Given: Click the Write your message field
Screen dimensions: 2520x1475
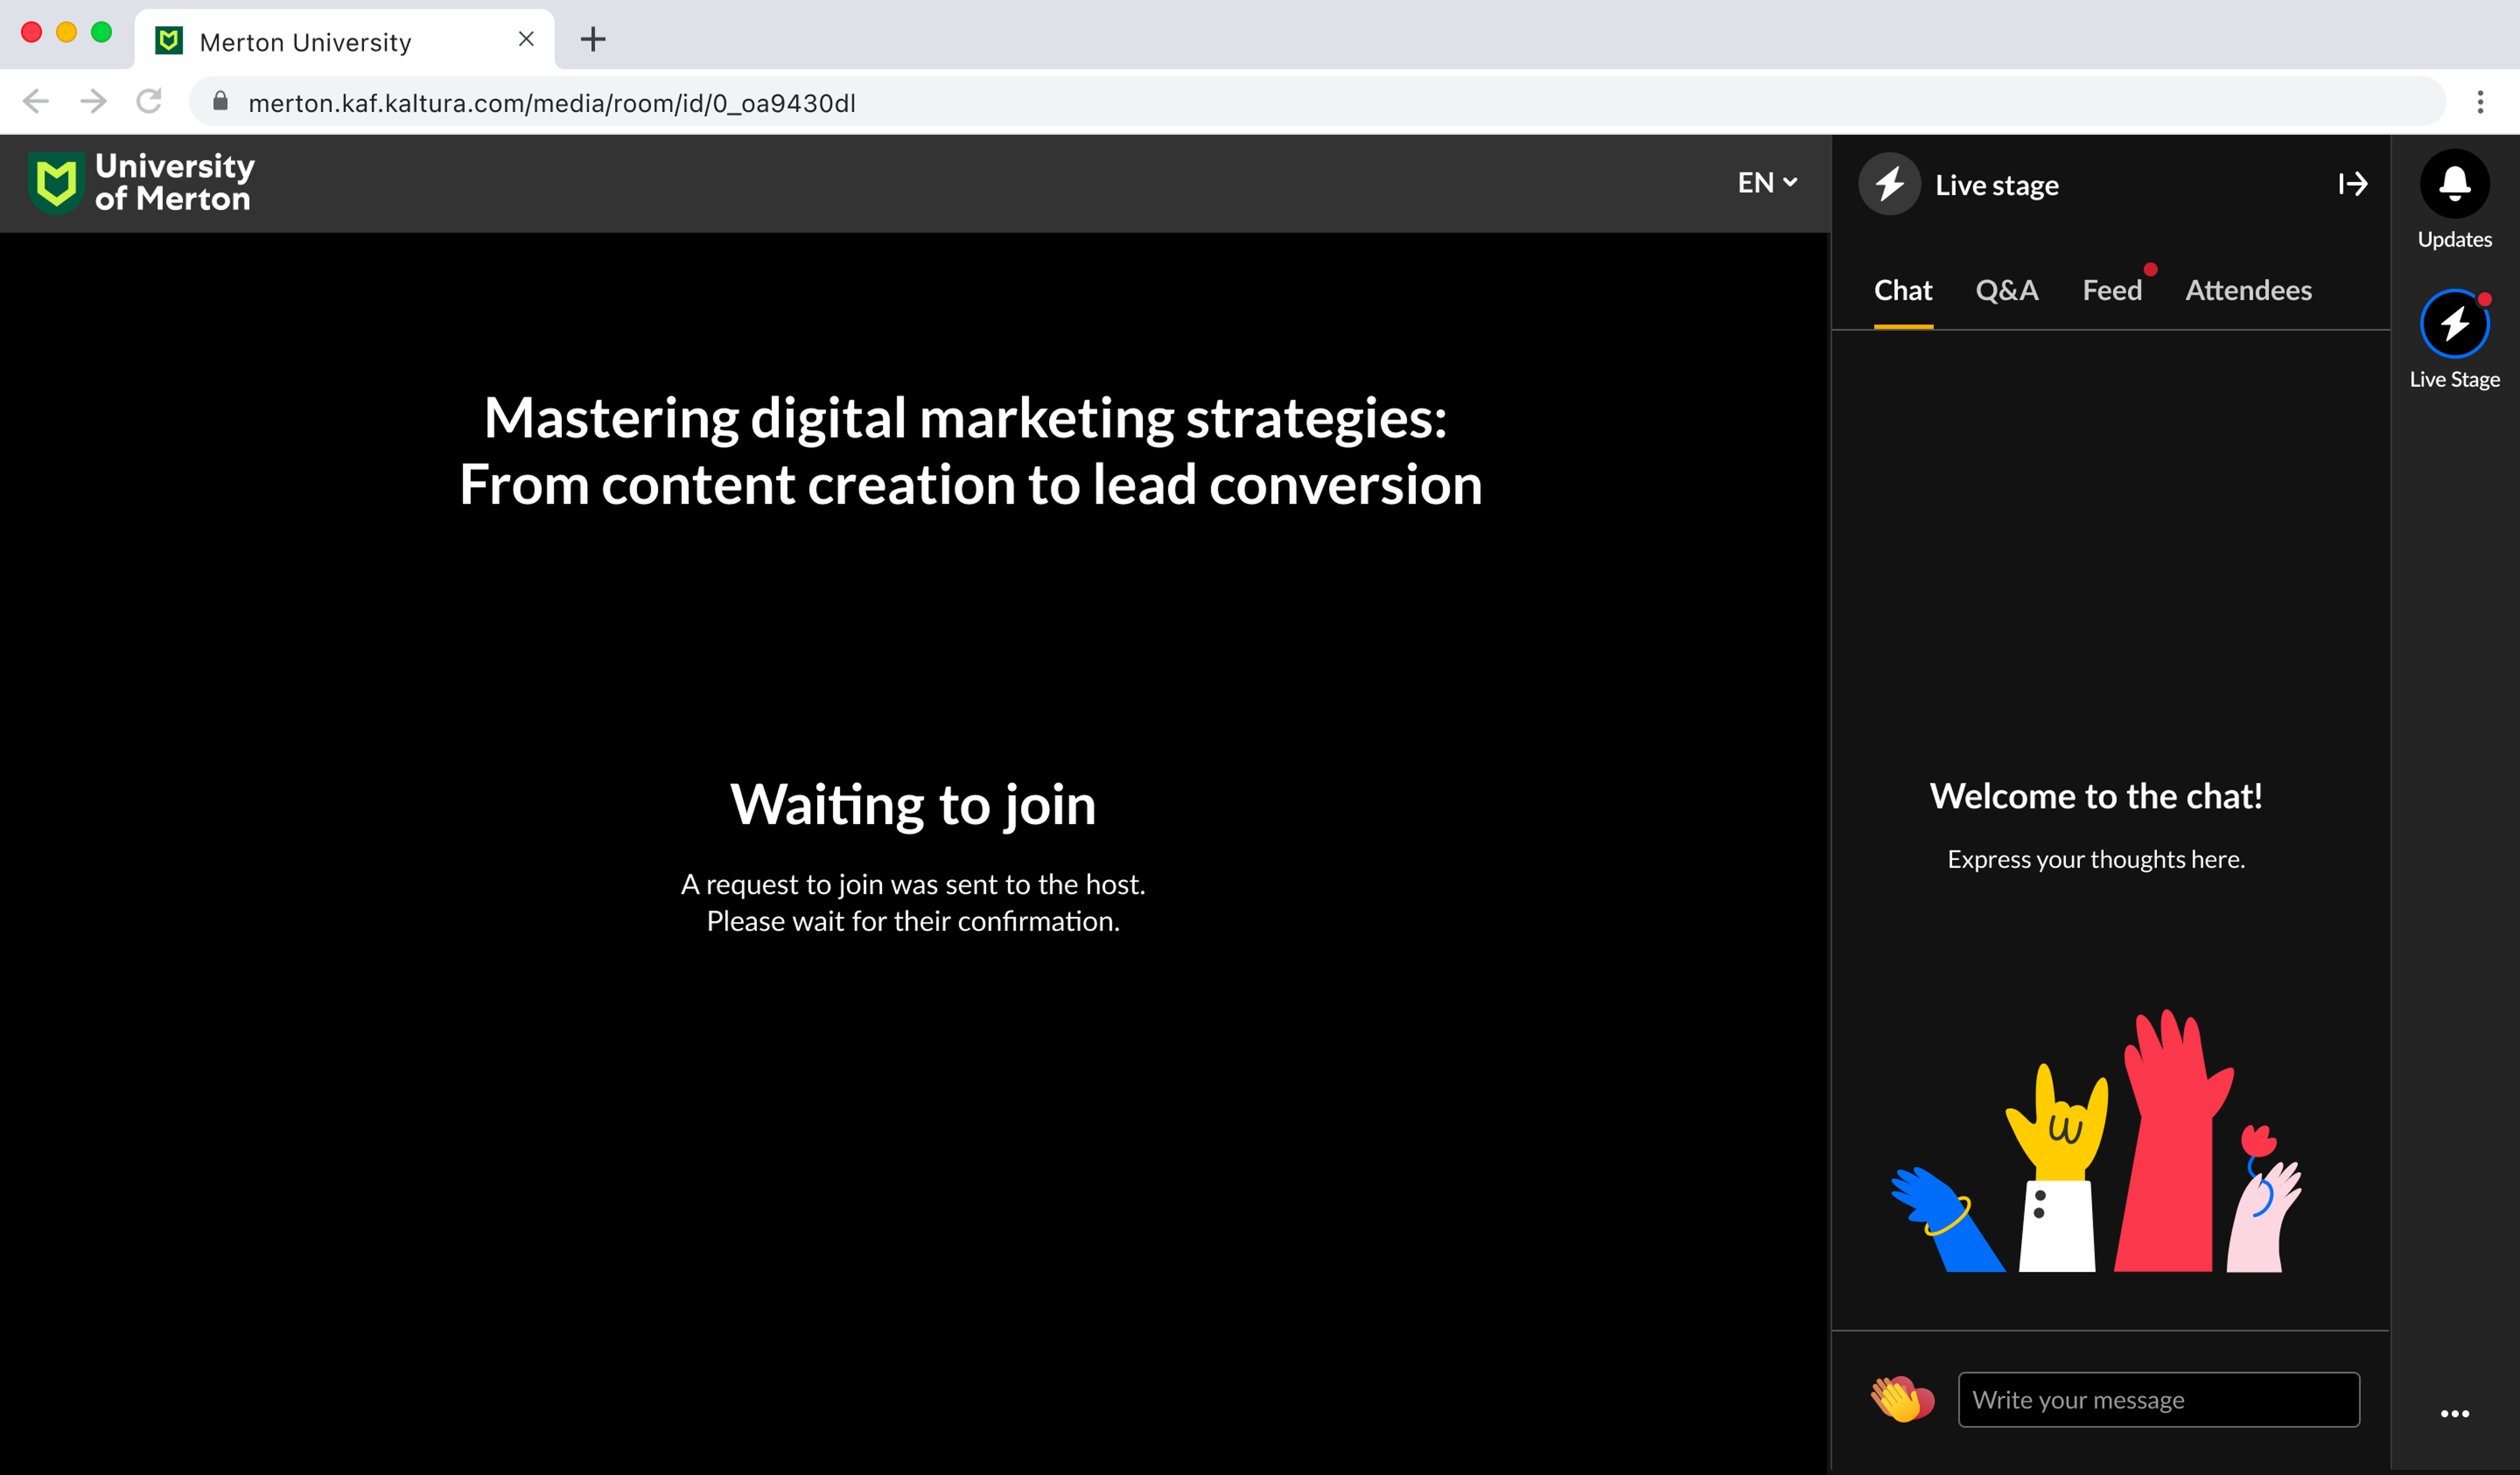Looking at the screenshot, I should 2158,1399.
